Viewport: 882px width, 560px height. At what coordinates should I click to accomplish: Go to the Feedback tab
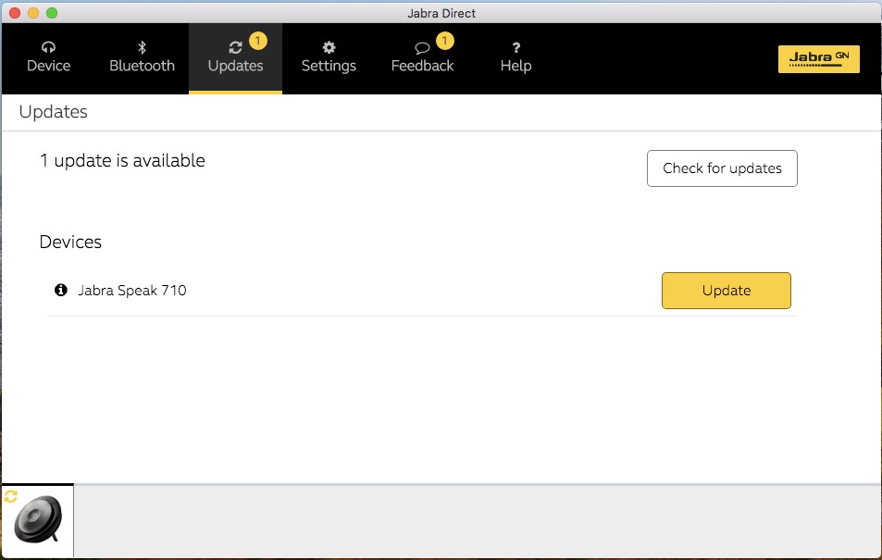click(x=422, y=58)
